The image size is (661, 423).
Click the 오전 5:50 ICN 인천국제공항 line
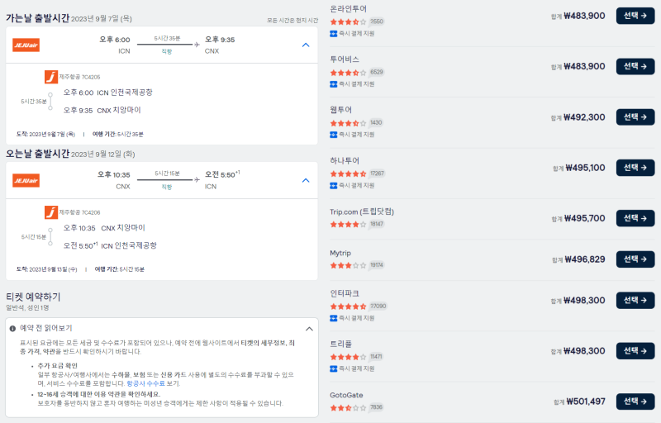coord(110,245)
